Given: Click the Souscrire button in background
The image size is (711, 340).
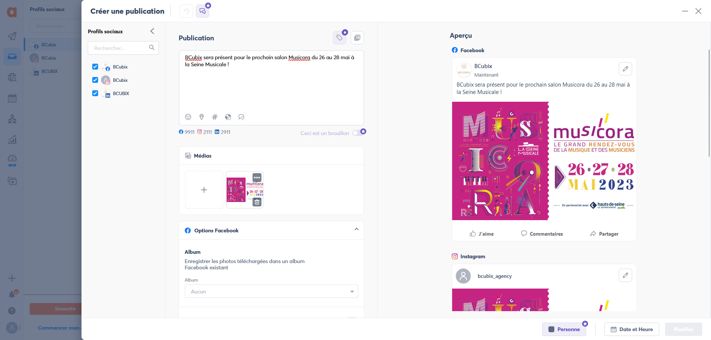Looking at the screenshot, I should (x=56, y=309).
